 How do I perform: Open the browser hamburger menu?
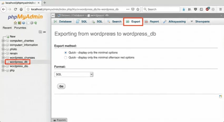coord(220,9)
